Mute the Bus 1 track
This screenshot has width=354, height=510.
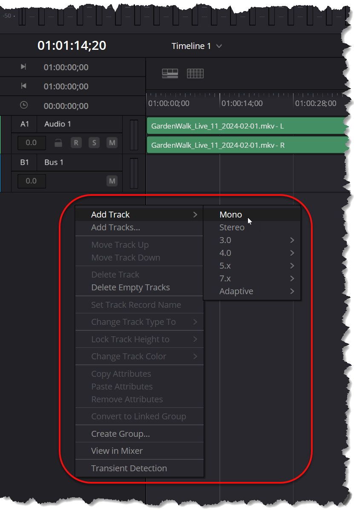pyautogui.click(x=112, y=181)
